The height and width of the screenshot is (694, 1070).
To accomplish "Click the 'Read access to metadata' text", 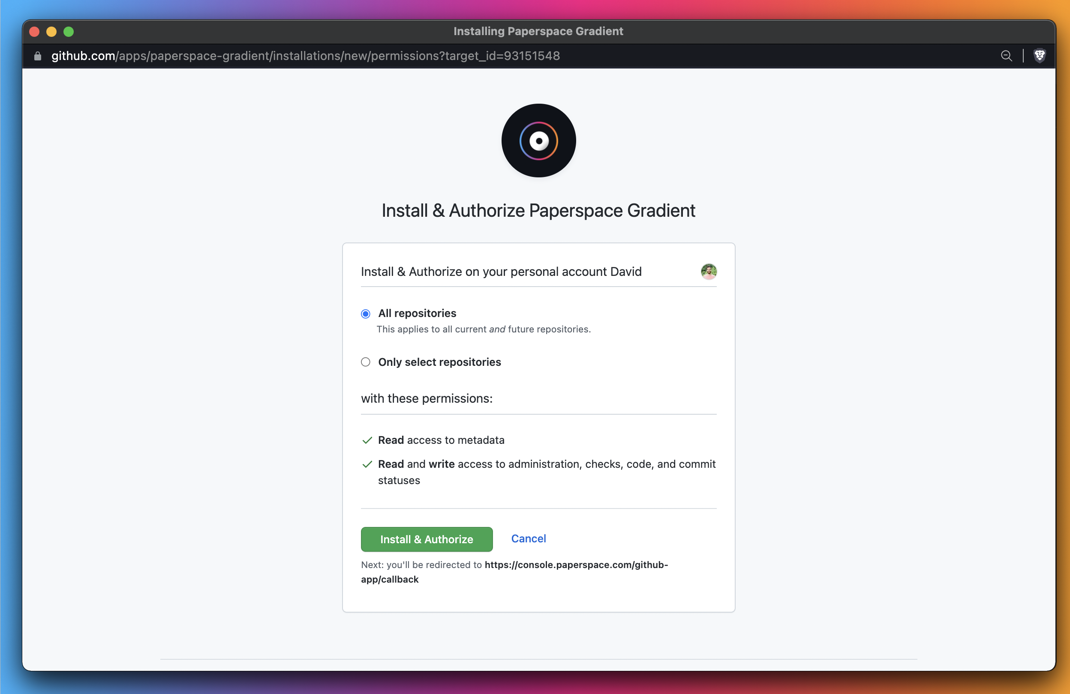I will 441,440.
